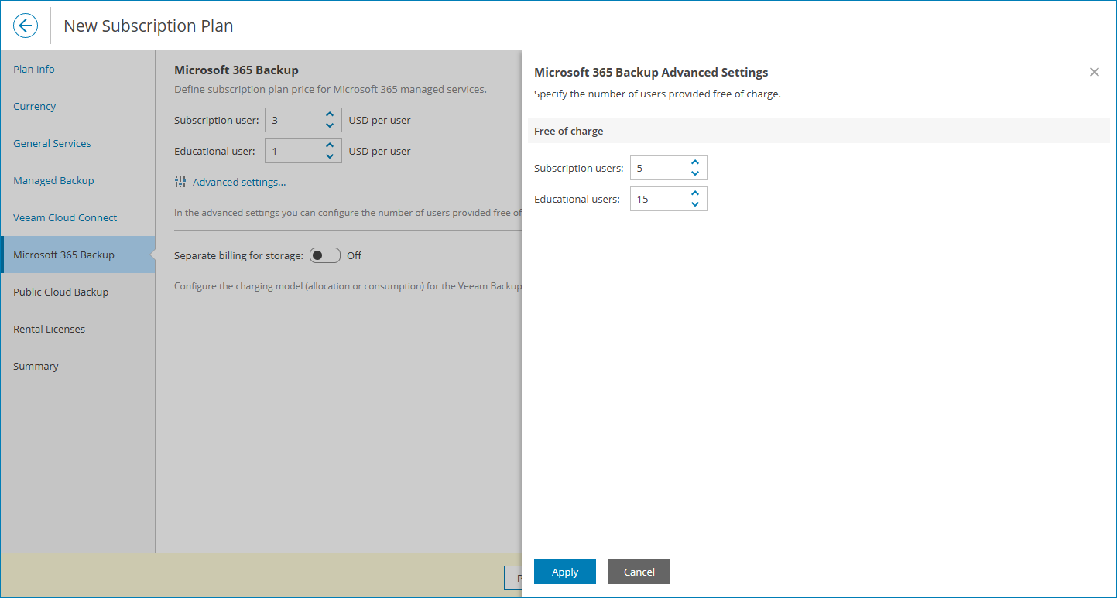
Task: Switch to the Plan Info section
Action: pyautogui.click(x=33, y=69)
